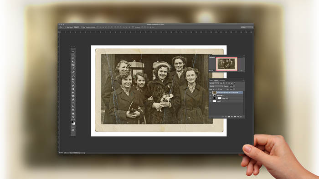This screenshot has width=319, height=179.
Task: Select the Lasso tool
Action: tap(73, 58)
